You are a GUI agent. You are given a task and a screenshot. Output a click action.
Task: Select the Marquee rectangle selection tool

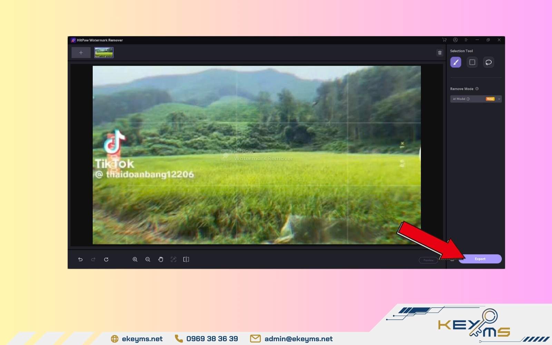tap(472, 62)
